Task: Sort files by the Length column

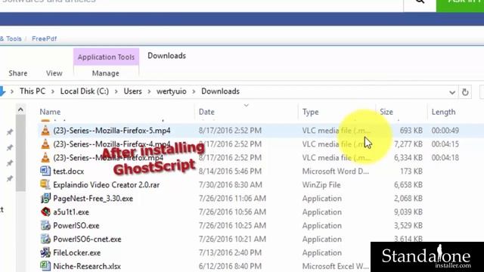Action: pos(443,112)
